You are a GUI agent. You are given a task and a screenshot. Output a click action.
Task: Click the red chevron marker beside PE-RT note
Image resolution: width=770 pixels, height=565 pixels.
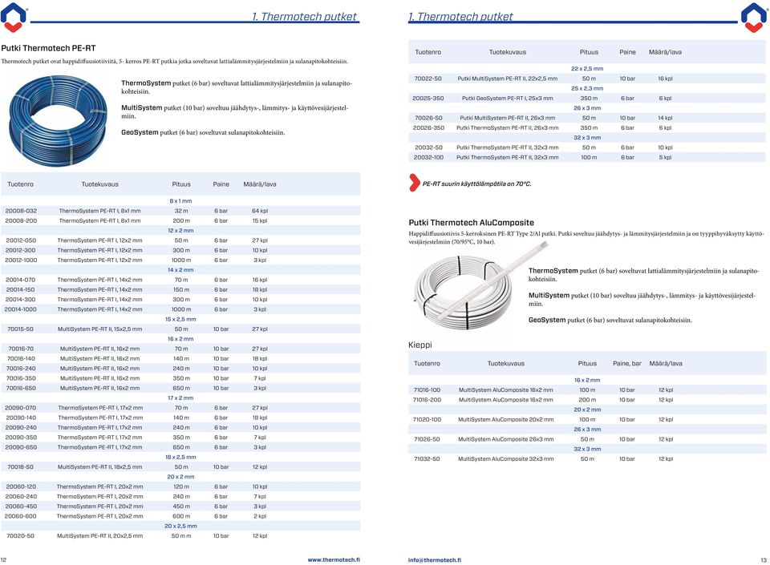coord(415,183)
